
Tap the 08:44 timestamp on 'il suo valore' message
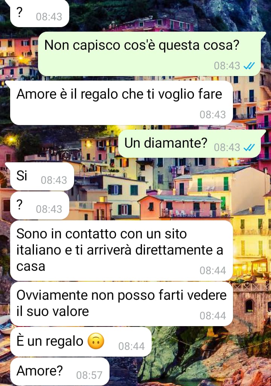tap(213, 316)
